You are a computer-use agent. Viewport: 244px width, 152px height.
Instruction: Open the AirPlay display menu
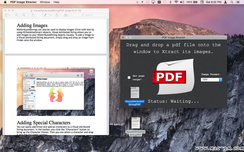pos(153,2)
